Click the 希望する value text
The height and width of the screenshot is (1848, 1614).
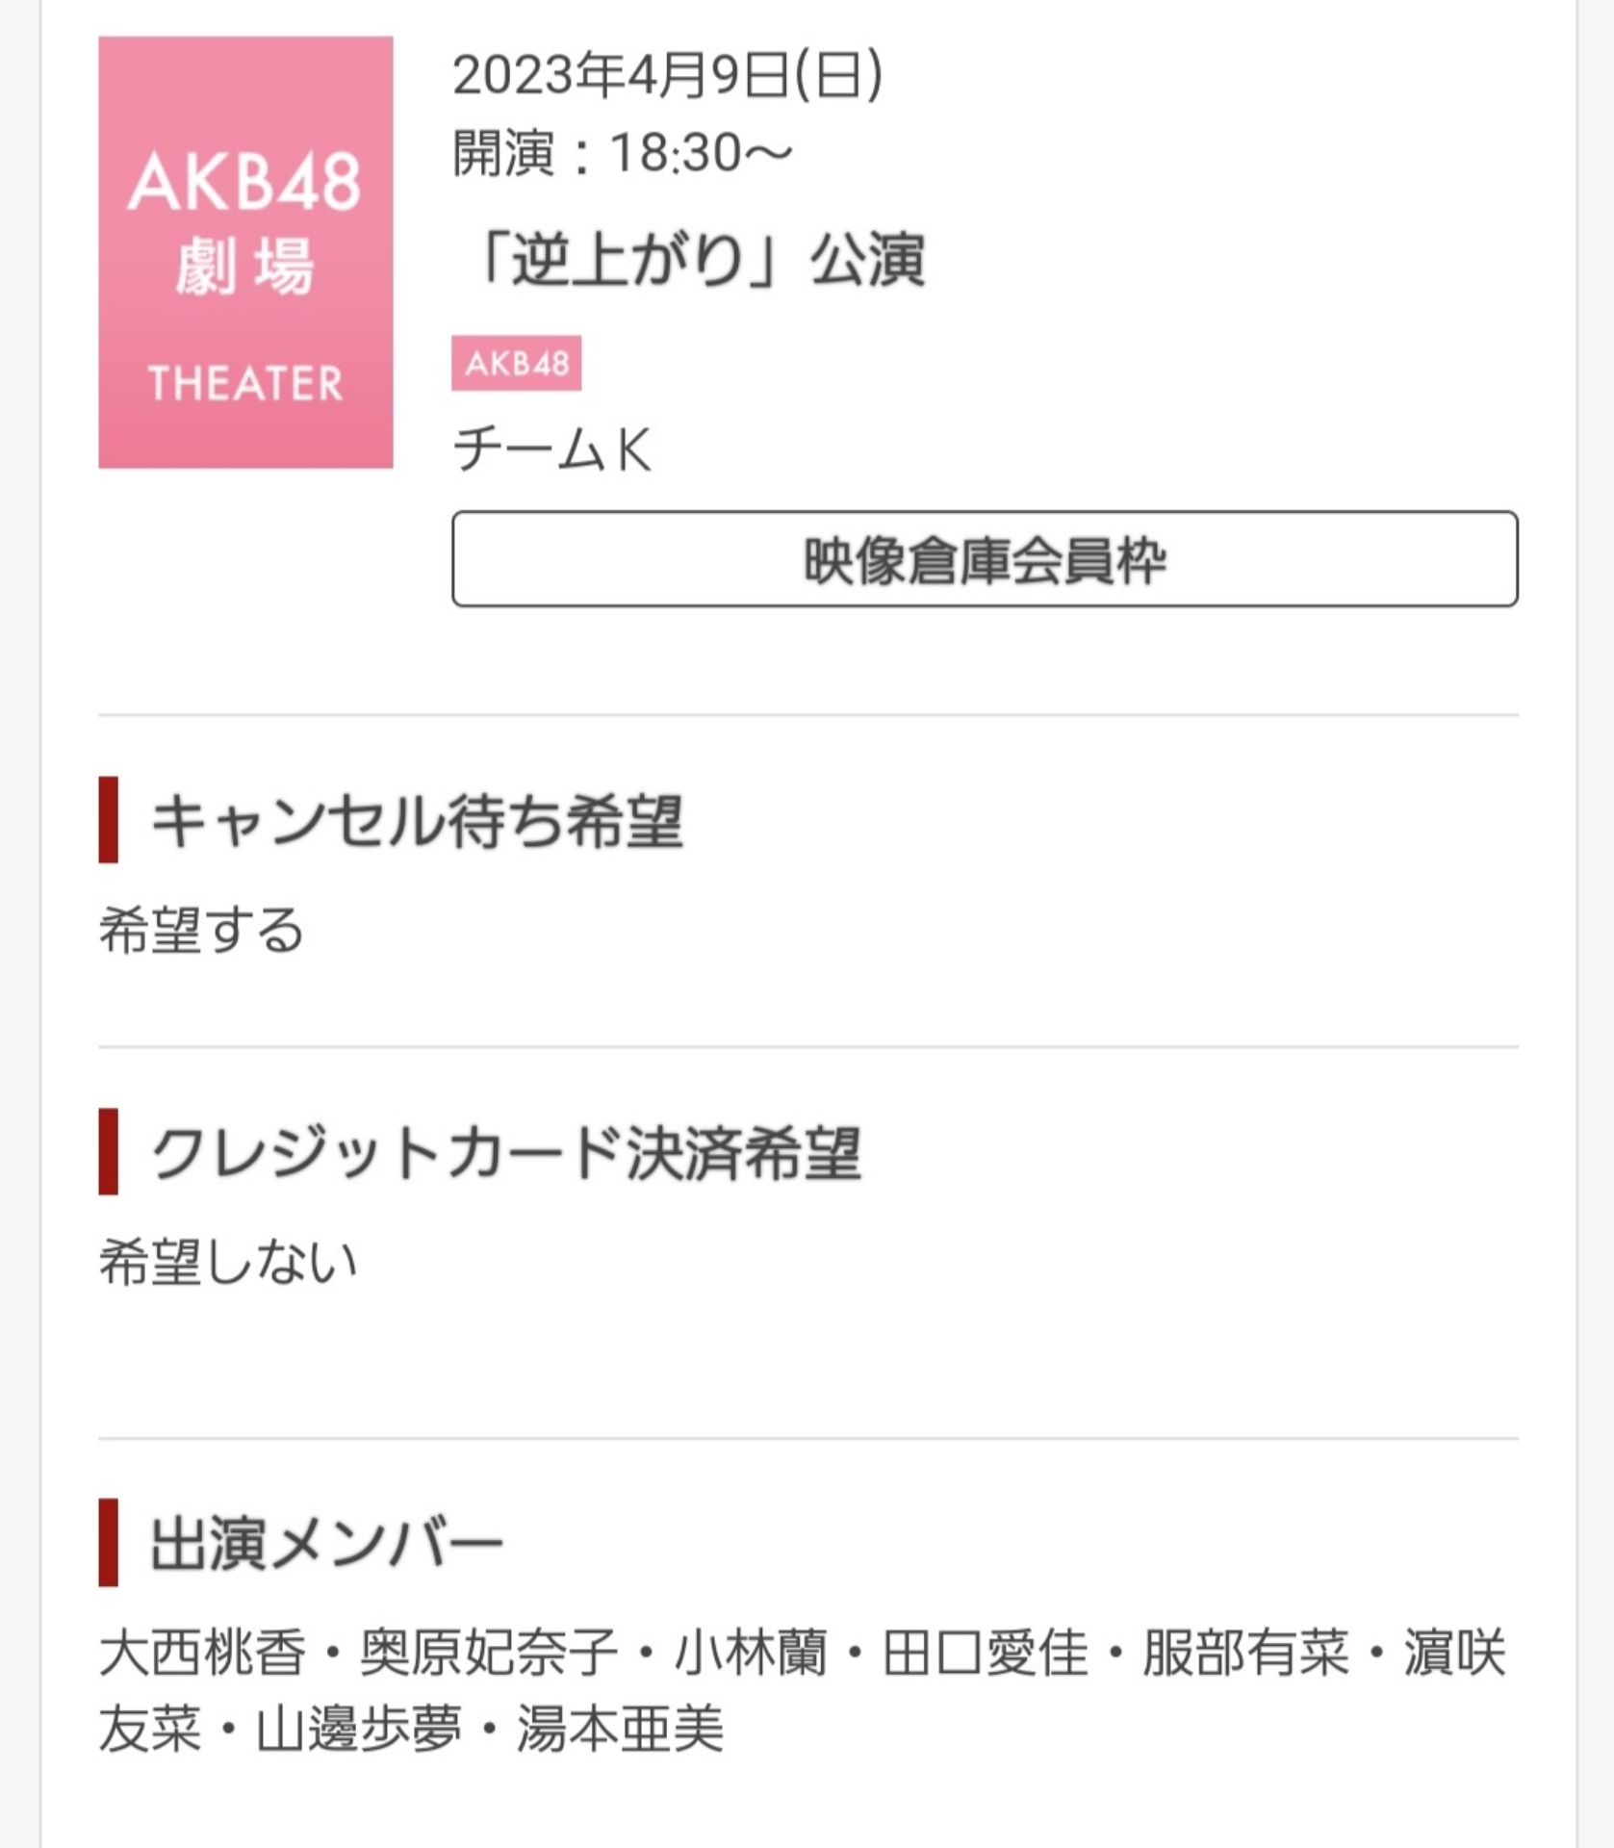pos(201,930)
